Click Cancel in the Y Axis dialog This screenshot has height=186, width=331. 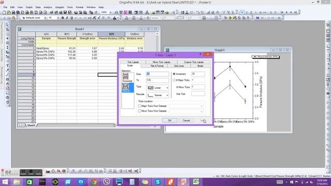(x=186, y=120)
